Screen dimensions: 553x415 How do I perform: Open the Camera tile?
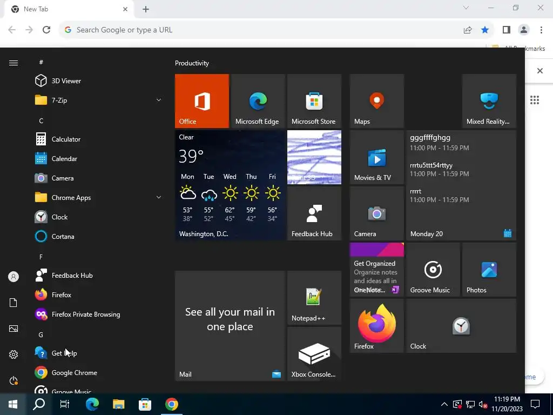pos(376,213)
